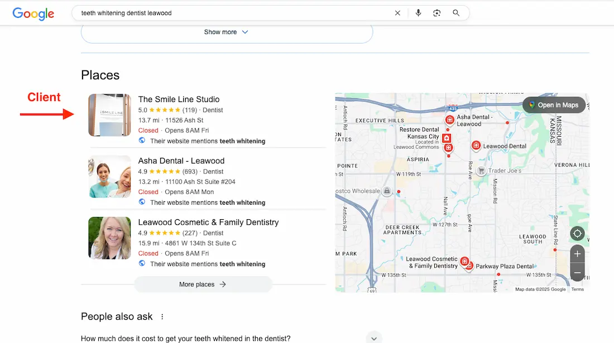
Task: Open Leawood Cosmetic & Family Dentistry thumbnail
Action: (x=109, y=238)
